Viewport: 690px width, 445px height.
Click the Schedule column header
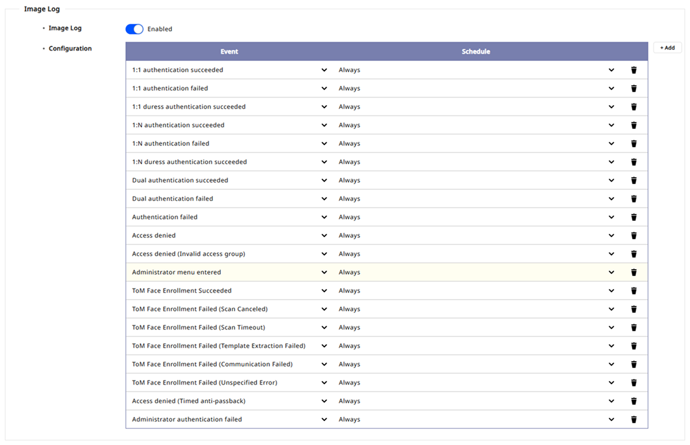point(476,52)
